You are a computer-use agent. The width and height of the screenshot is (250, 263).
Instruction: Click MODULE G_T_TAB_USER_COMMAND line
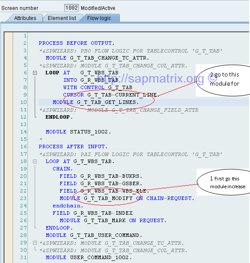coord(94,235)
